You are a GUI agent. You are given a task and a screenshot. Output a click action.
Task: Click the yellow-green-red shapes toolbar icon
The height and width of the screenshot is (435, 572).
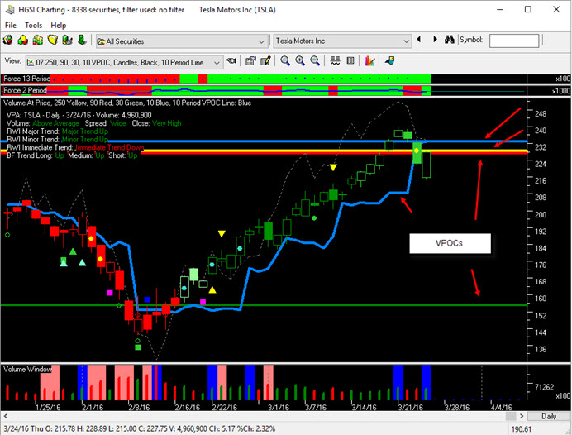(23, 41)
